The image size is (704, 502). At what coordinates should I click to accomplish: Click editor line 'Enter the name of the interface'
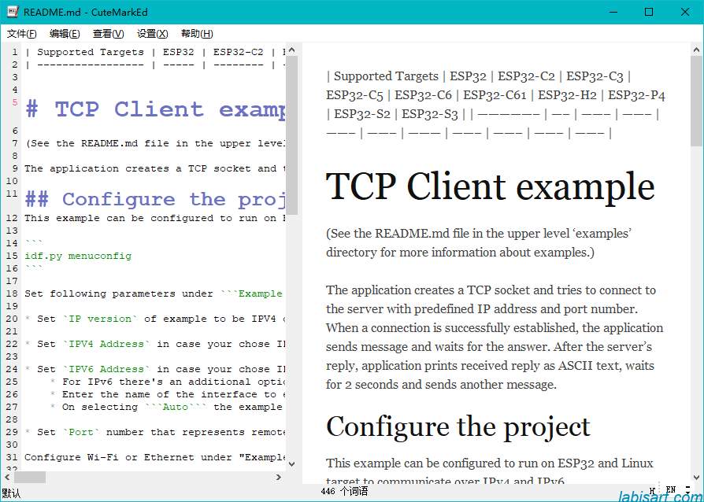click(168, 394)
